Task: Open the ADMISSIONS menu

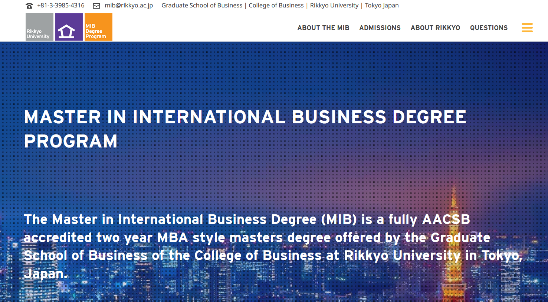Action: click(380, 28)
